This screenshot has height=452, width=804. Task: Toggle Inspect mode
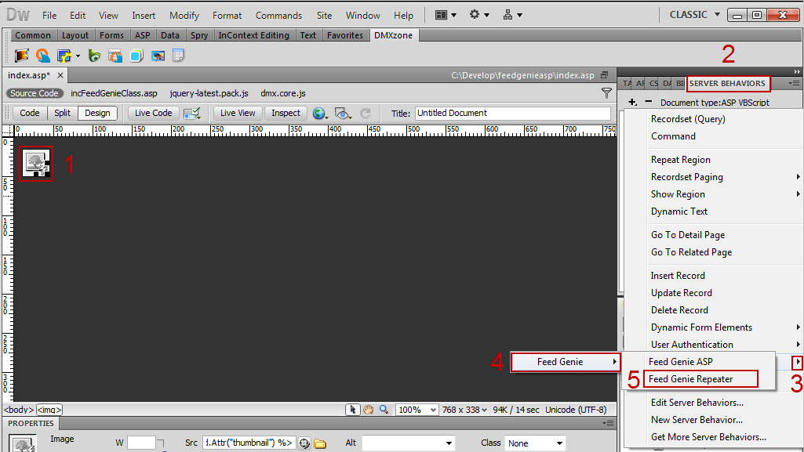click(286, 113)
